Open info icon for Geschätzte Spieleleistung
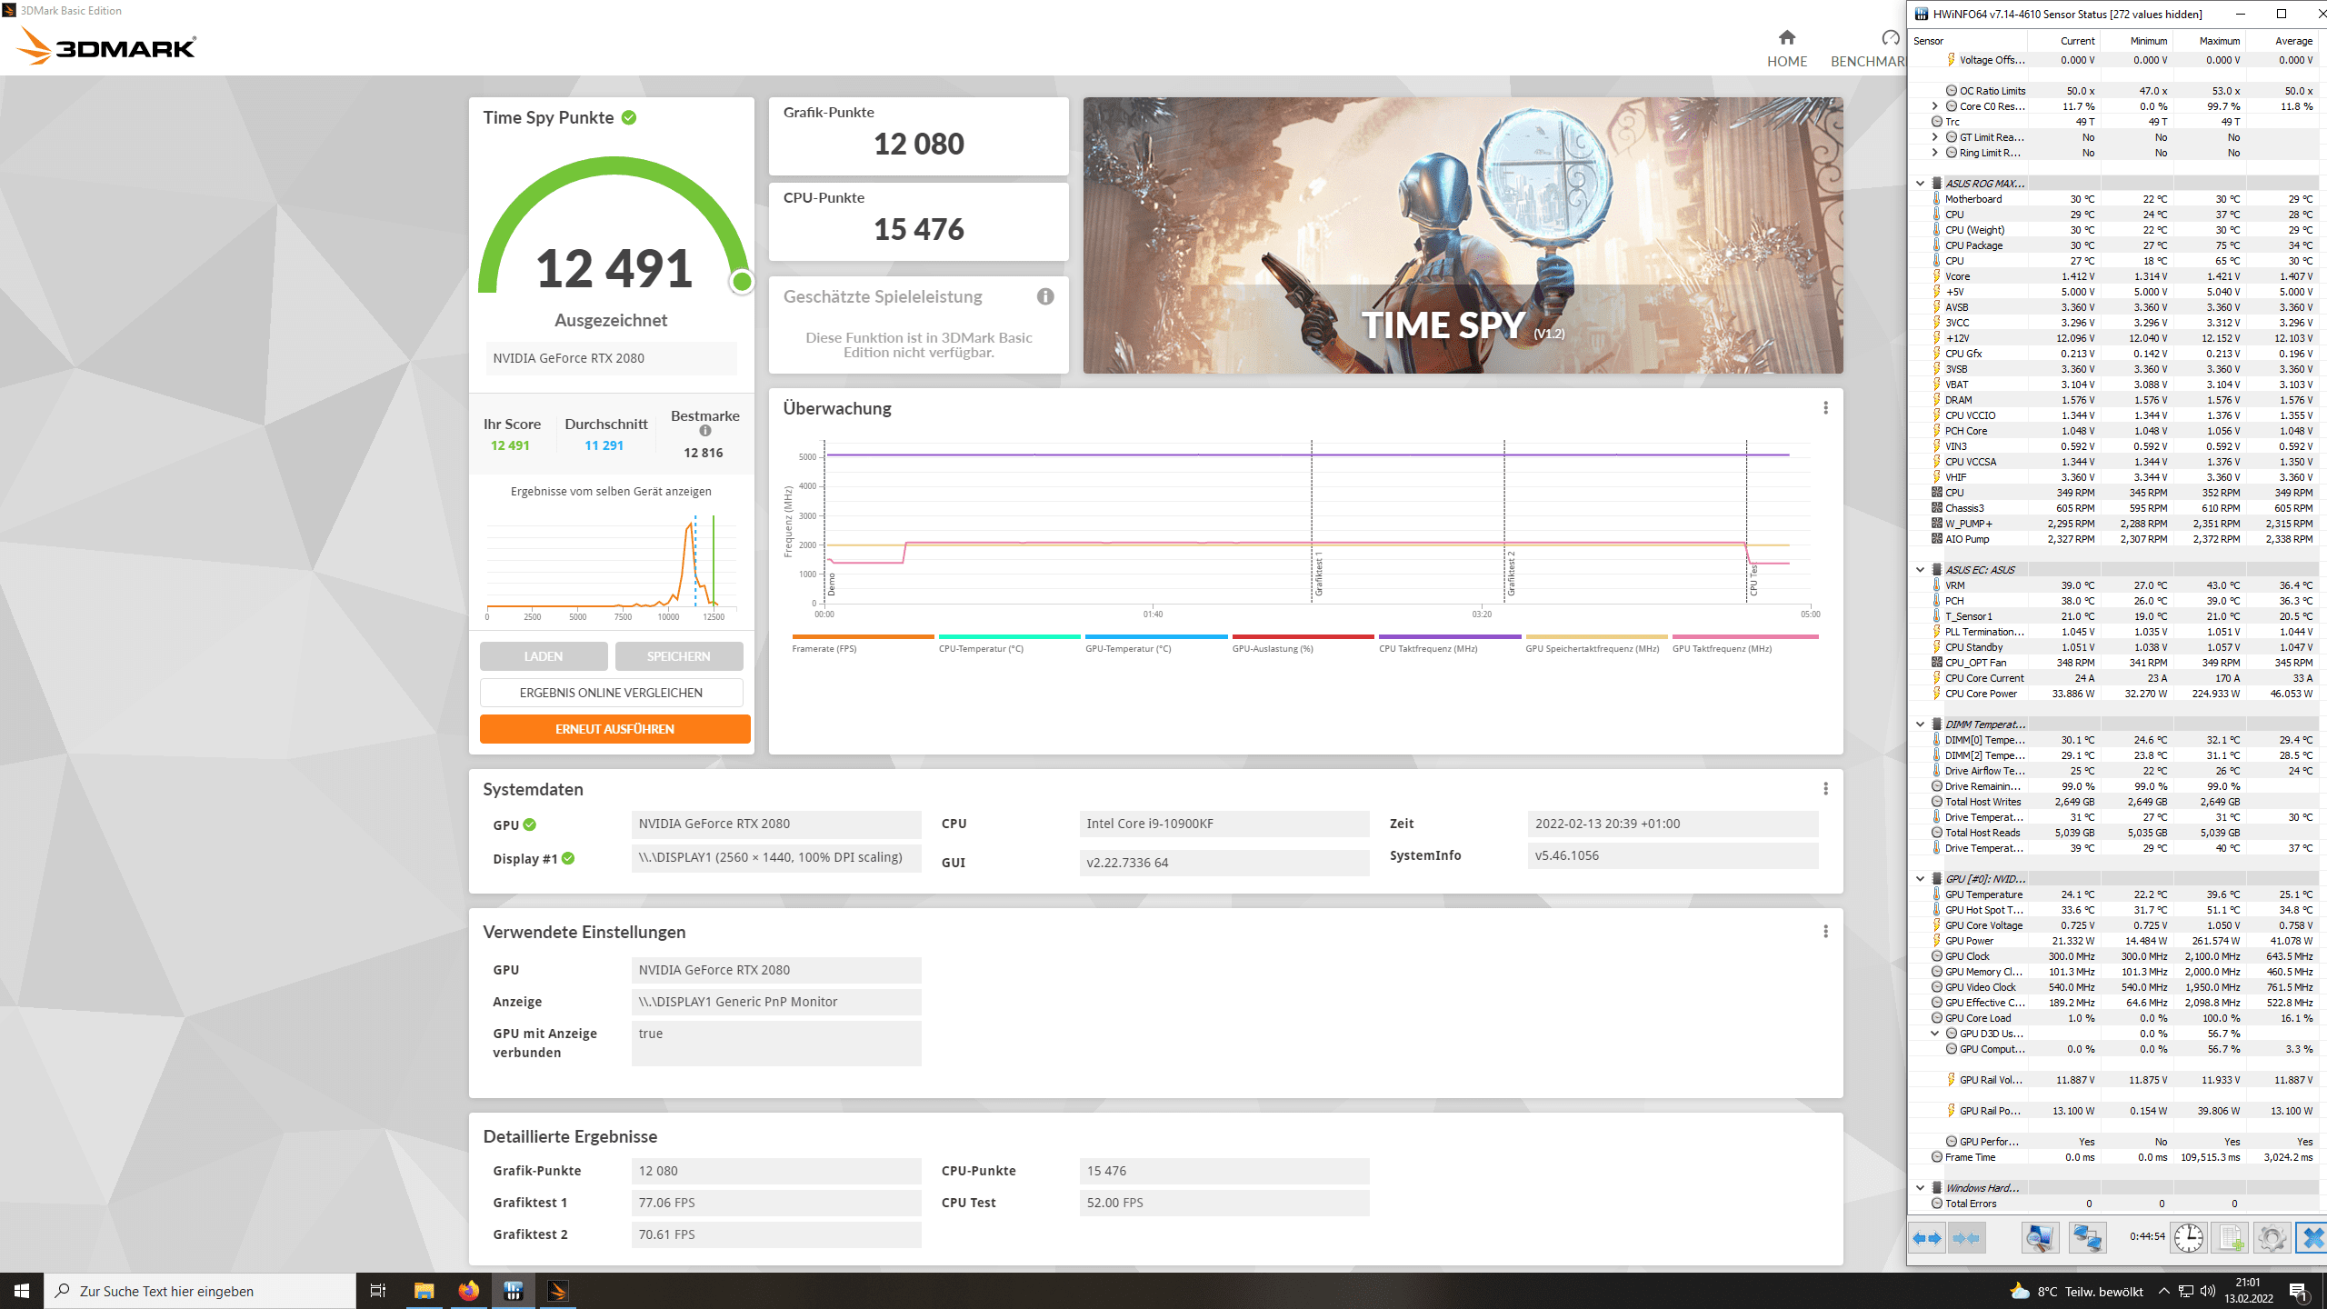Image resolution: width=2327 pixels, height=1309 pixels. [1045, 296]
